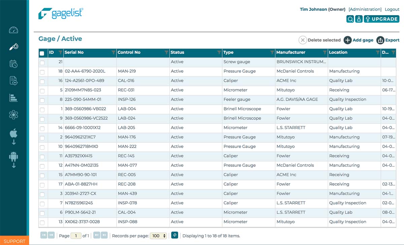
Task: Open the dashboard gauge icon in sidebar
Action: 13,30
